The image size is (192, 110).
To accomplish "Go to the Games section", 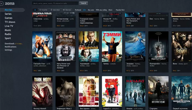I will [9, 18].
